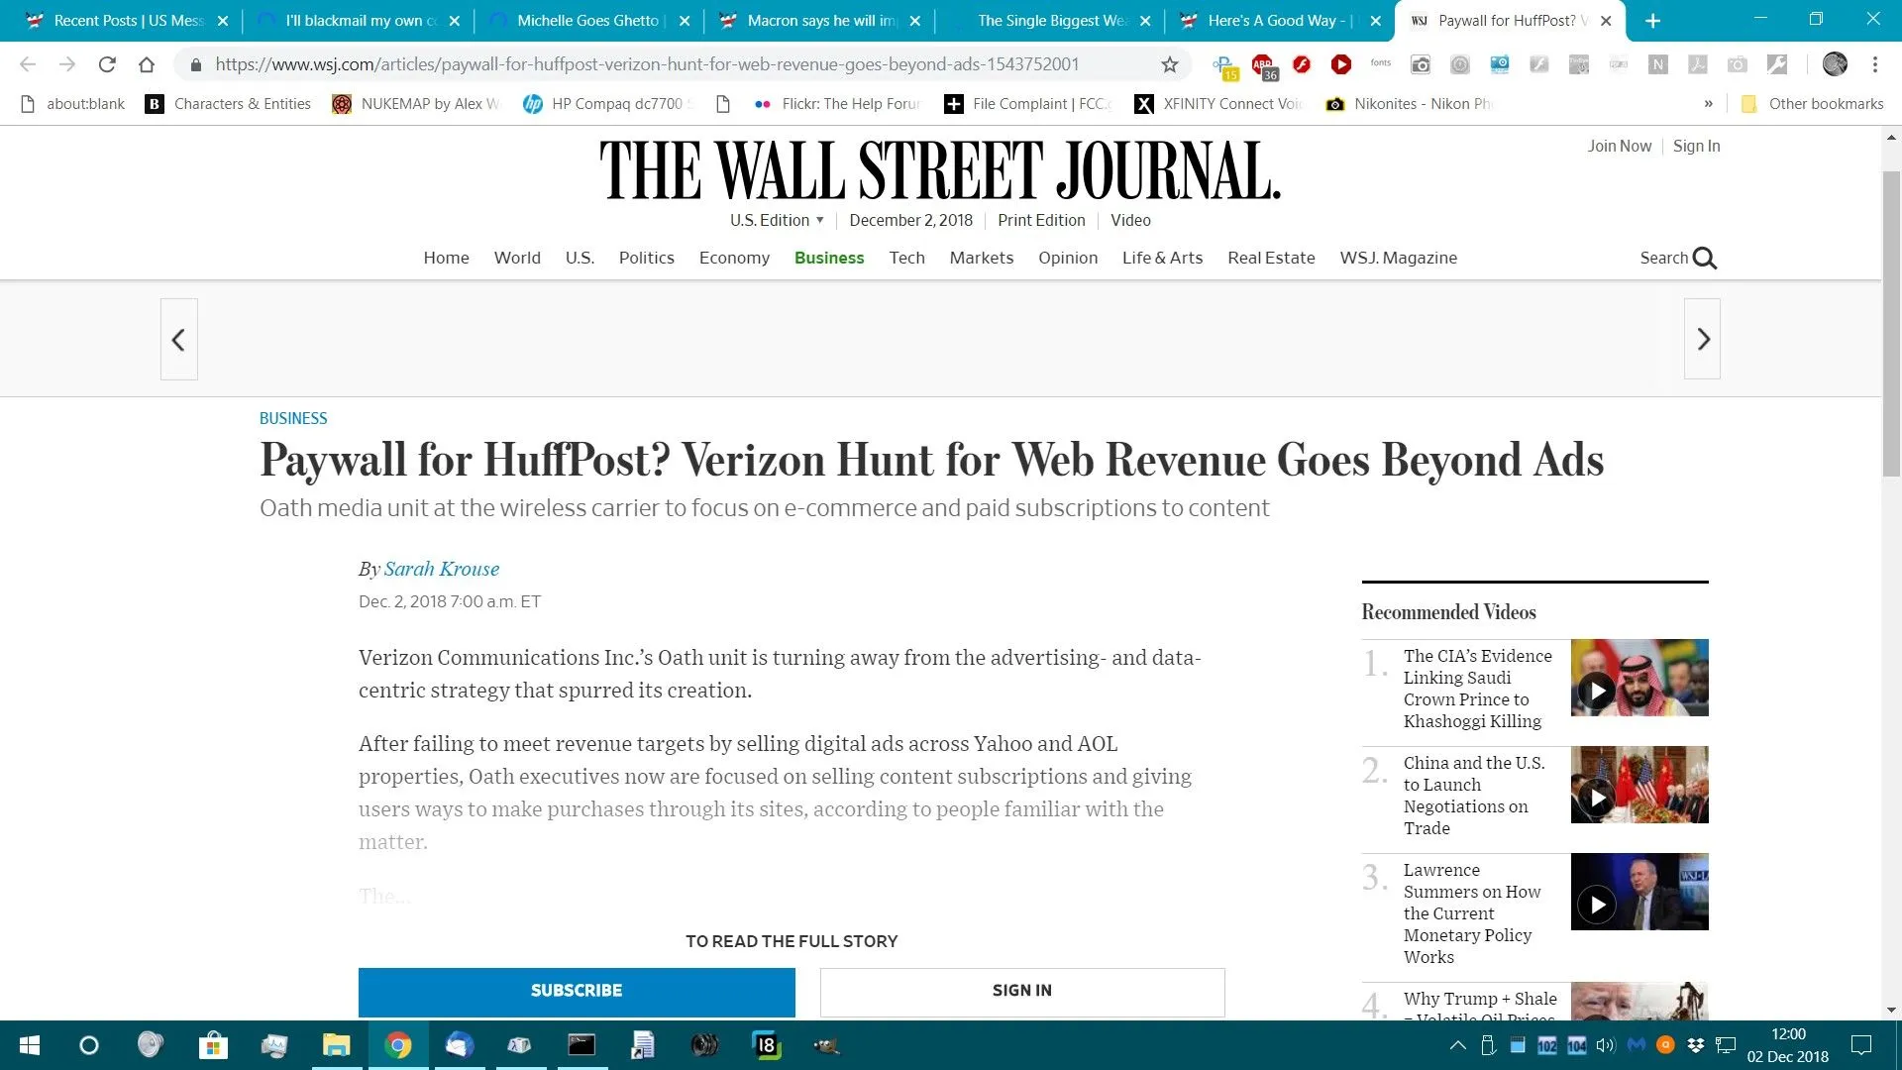Open the Chrome profile avatar
This screenshot has height=1070, width=1902.
point(1835,64)
